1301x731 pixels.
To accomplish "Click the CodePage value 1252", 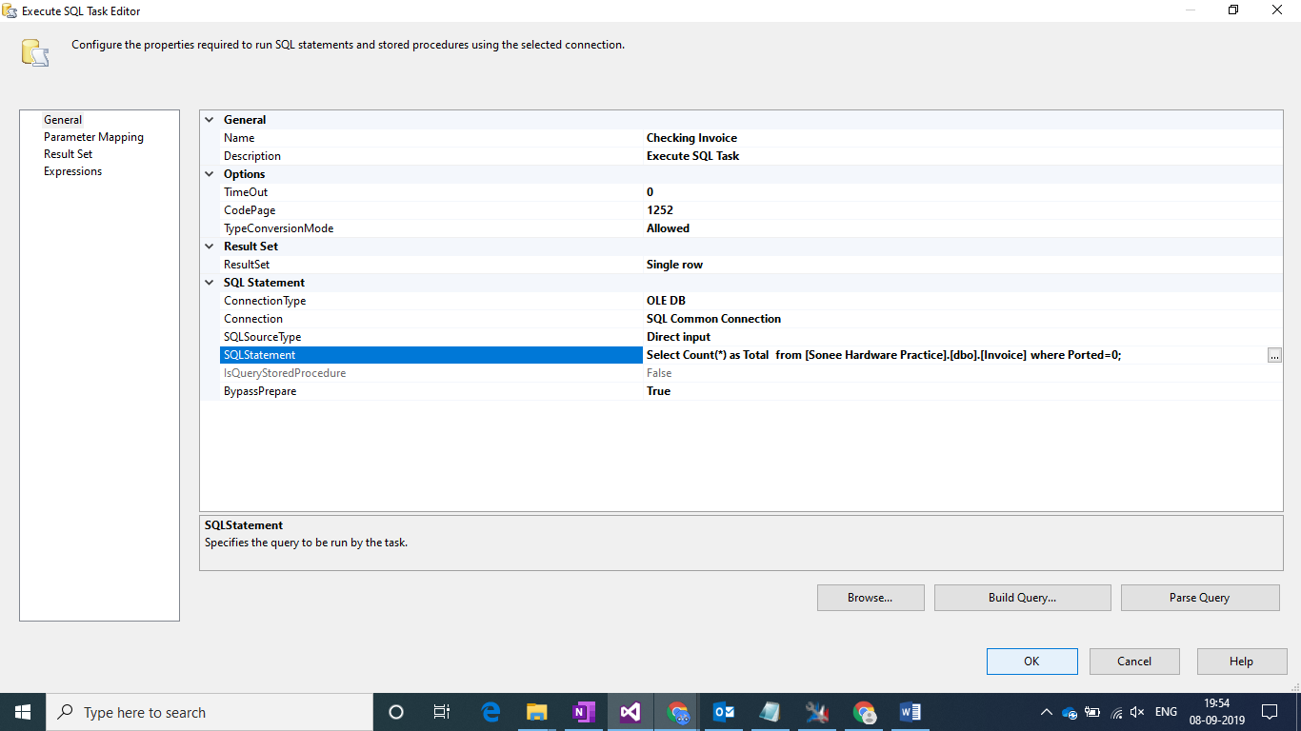I will point(660,210).
